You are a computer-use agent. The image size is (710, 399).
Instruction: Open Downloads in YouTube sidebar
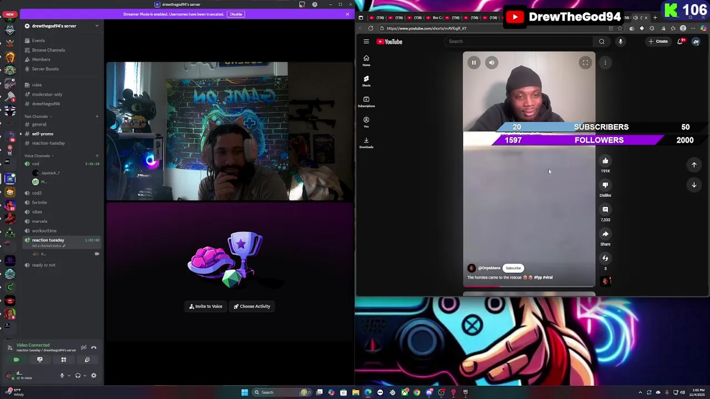[x=366, y=142]
